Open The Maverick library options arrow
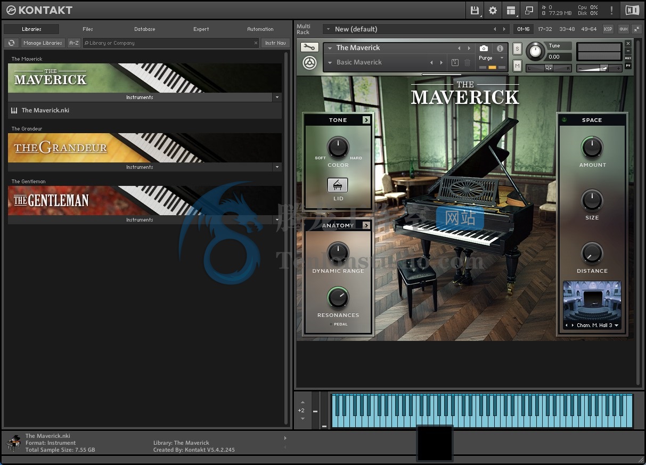This screenshot has height=465, width=646. tap(276, 97)
